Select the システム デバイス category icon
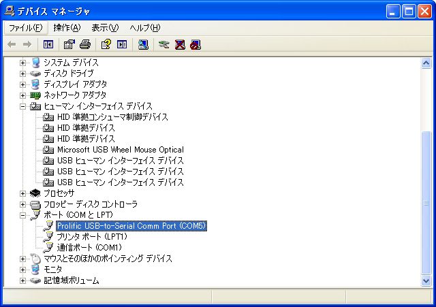This screenshot has height=307, width=436. click(x=35, y=63)
